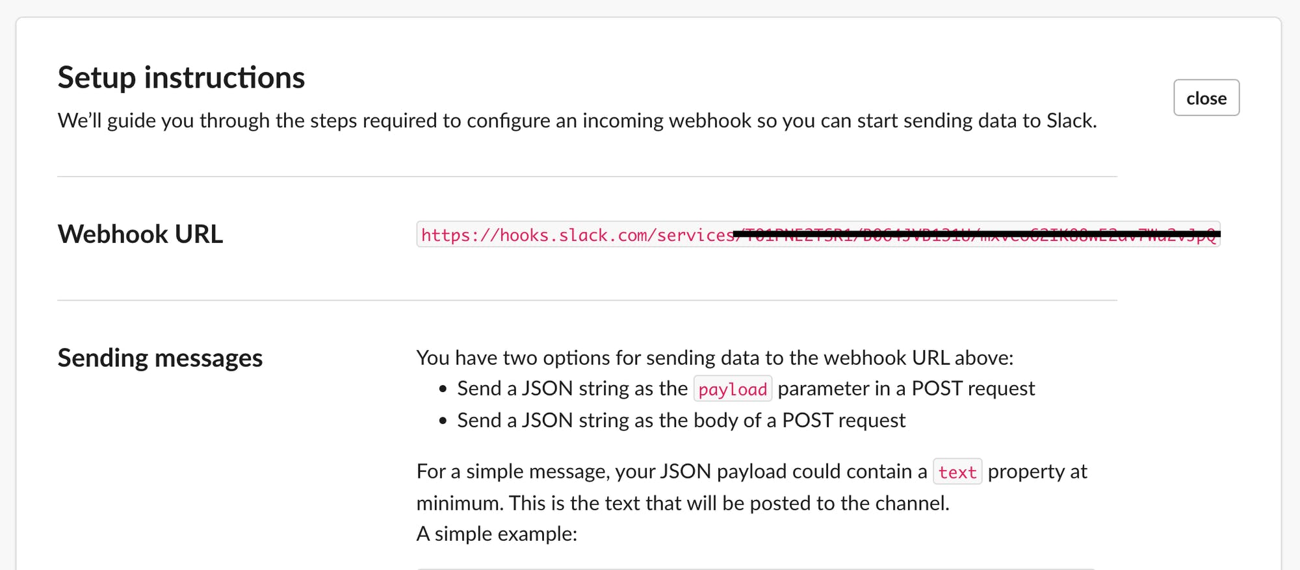Click the red "payload" code snippet
This screenshot has height=570, width=1300.
pos(733,390)
